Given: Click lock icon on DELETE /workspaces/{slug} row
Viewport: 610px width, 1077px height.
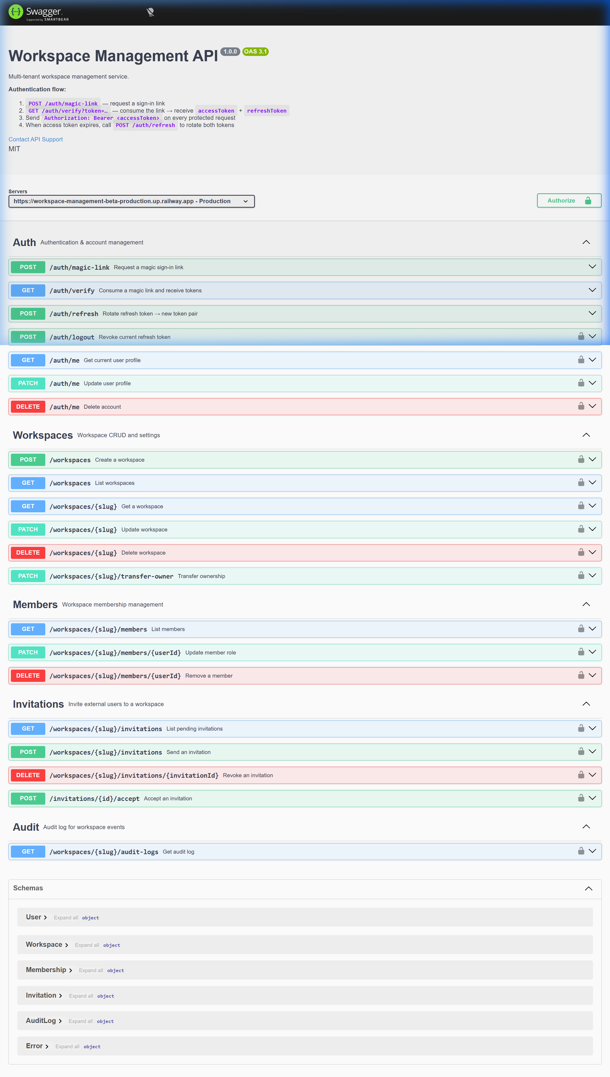Looking at the screenshot, I should [581, 552].
